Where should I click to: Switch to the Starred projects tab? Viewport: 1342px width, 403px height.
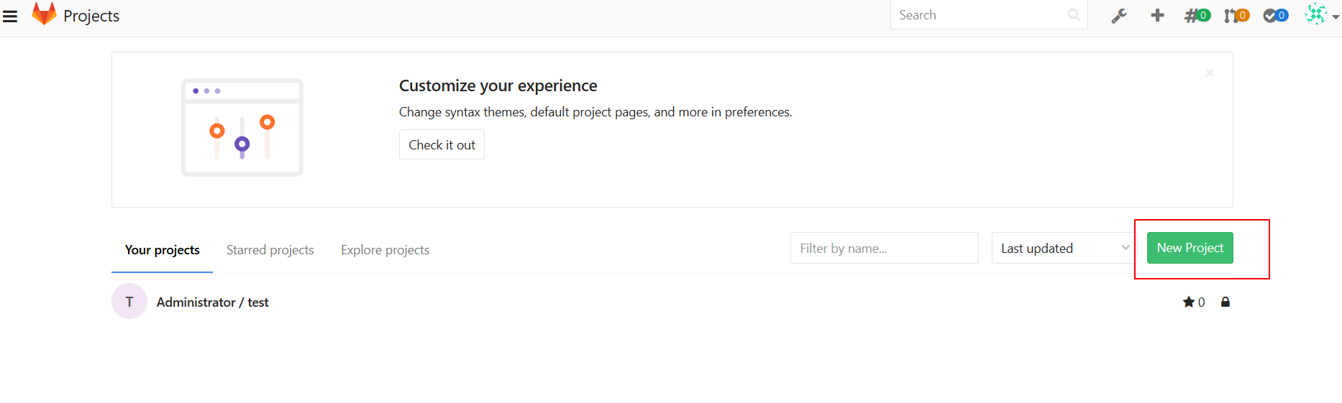tap(270, 250)
